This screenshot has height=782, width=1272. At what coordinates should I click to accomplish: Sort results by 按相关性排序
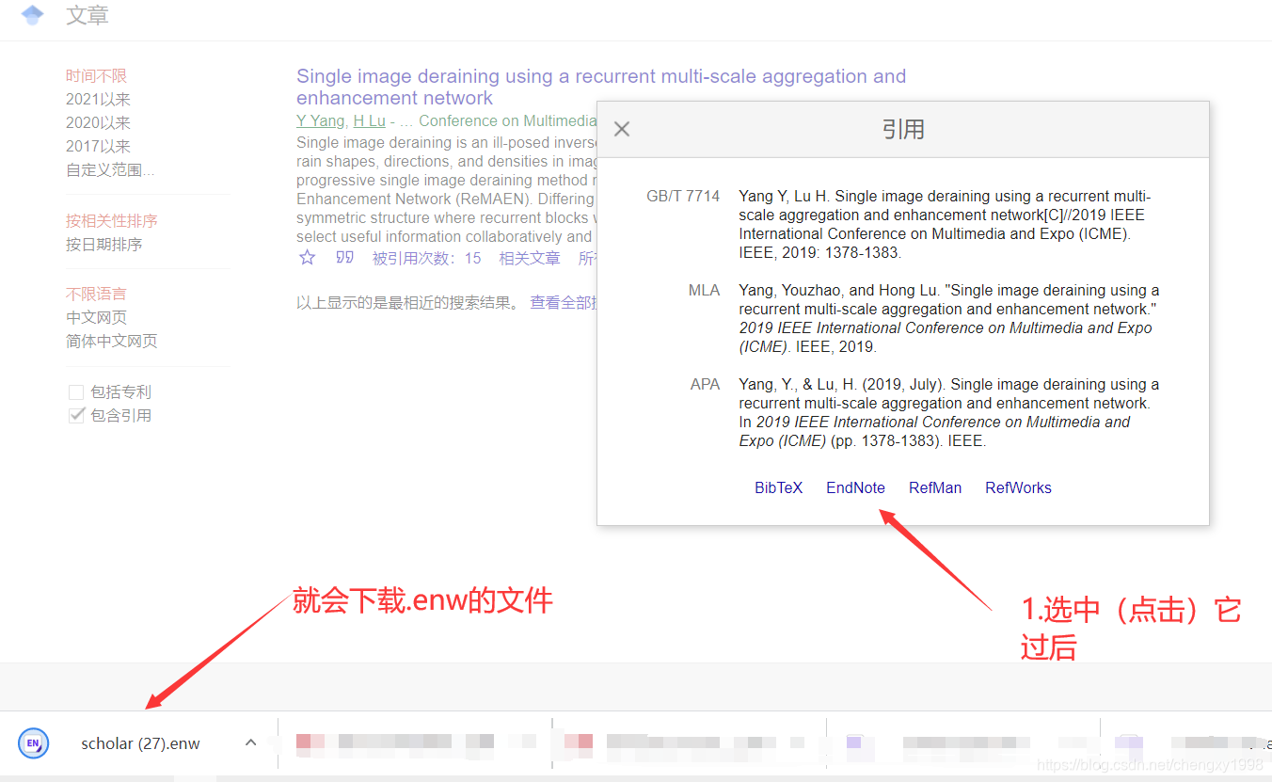(x=112, y=221)
